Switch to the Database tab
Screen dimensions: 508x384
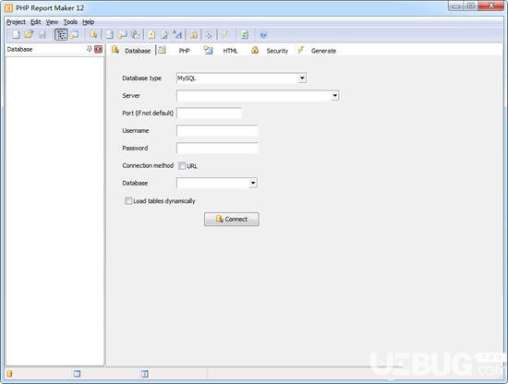coord(131,51)
